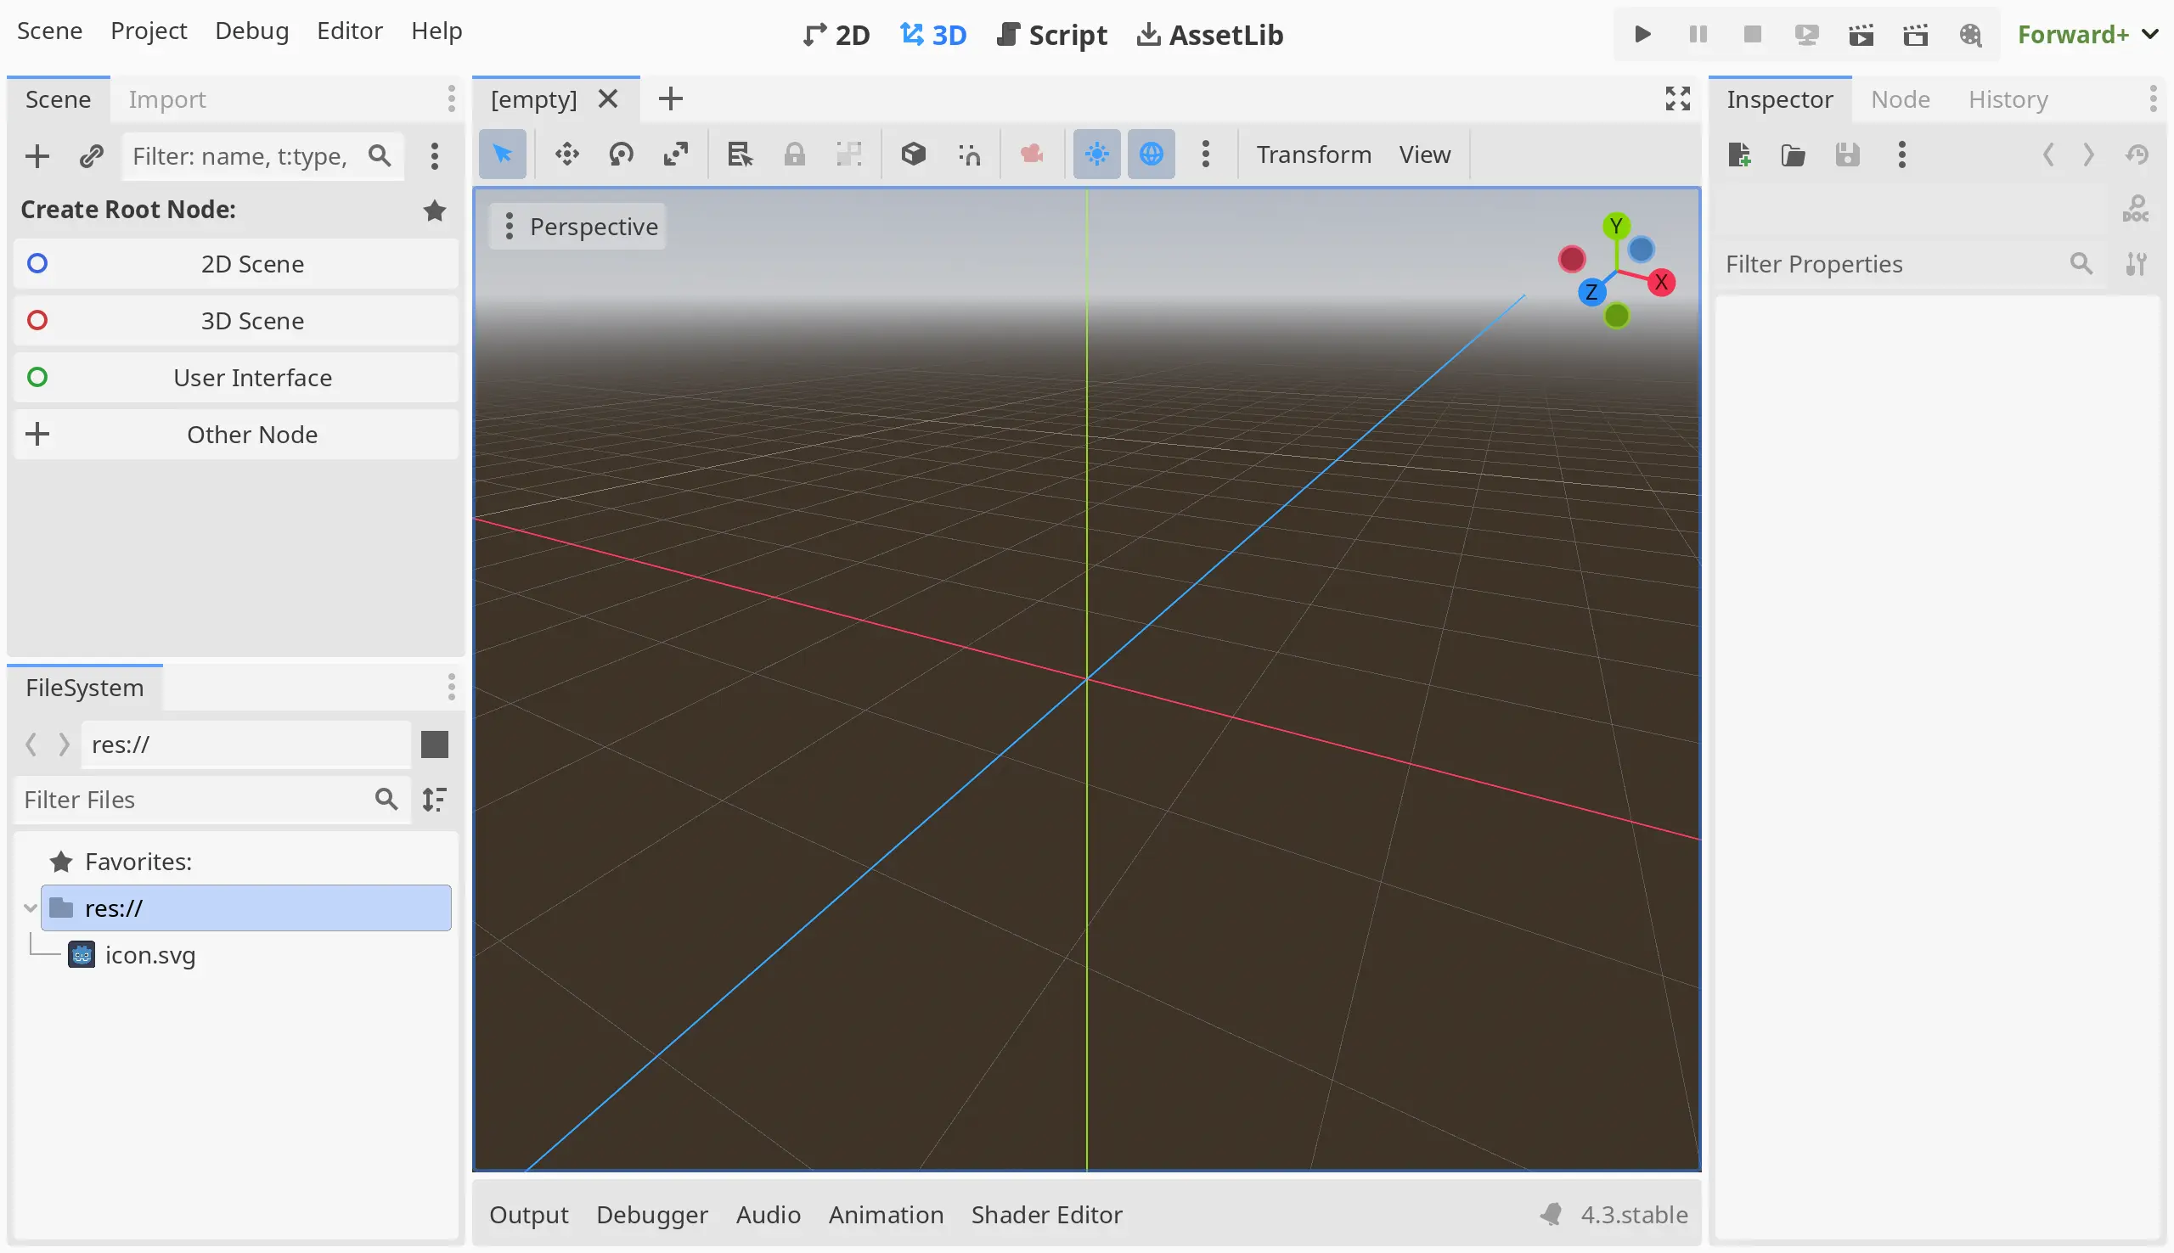Instantiate a child scene with link icon
The width and height of the screenshot is (2174, 1253).
click(x=91, y=155)
